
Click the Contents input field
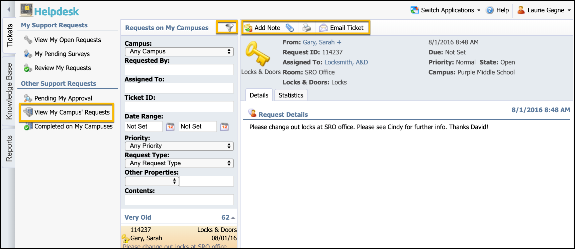pos(179,200)
